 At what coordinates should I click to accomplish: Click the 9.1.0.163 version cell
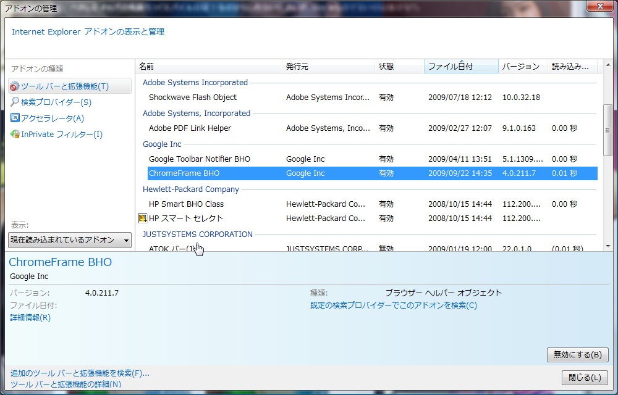(x=519, y=128)
